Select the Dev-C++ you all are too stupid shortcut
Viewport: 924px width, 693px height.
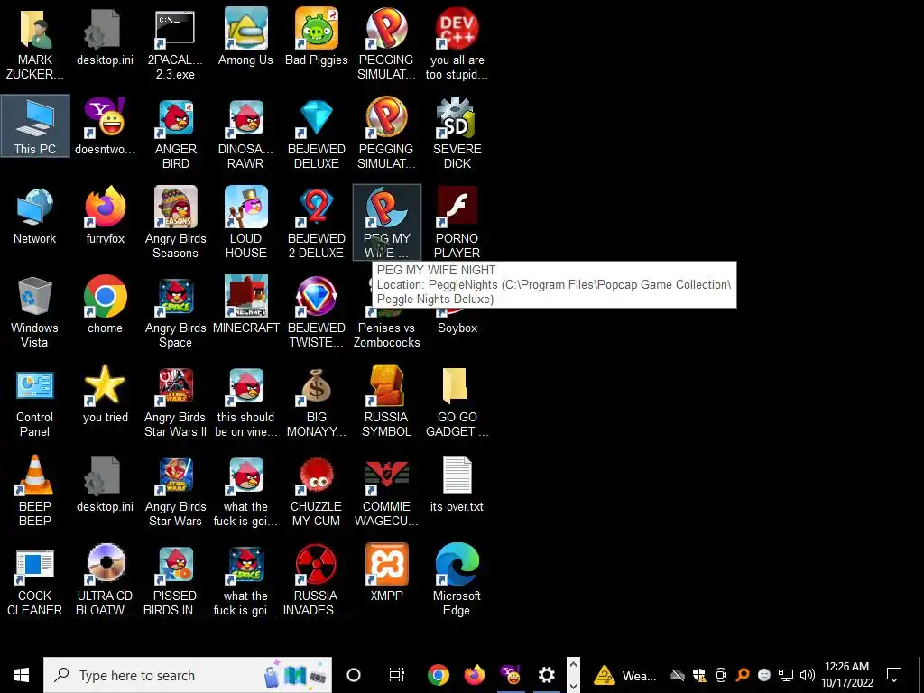pyautogui.click(x=457, y=44)
